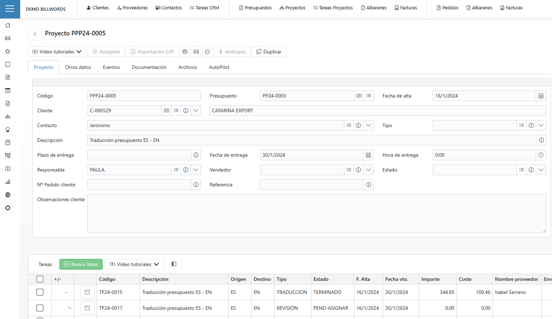Open Video tutoriales dropdown in top toolbar
Viewport: 552px width, 319px height.
coord(57,52)
